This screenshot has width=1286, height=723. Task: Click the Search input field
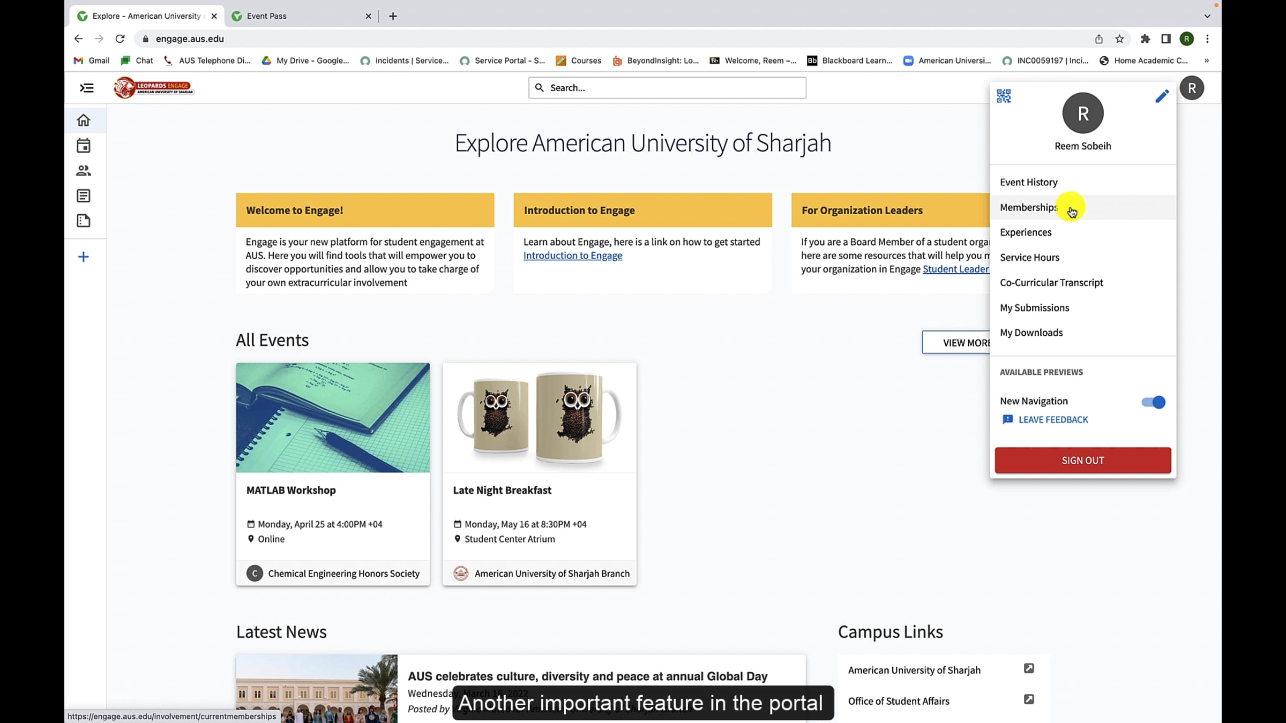[x=667, y=88]
